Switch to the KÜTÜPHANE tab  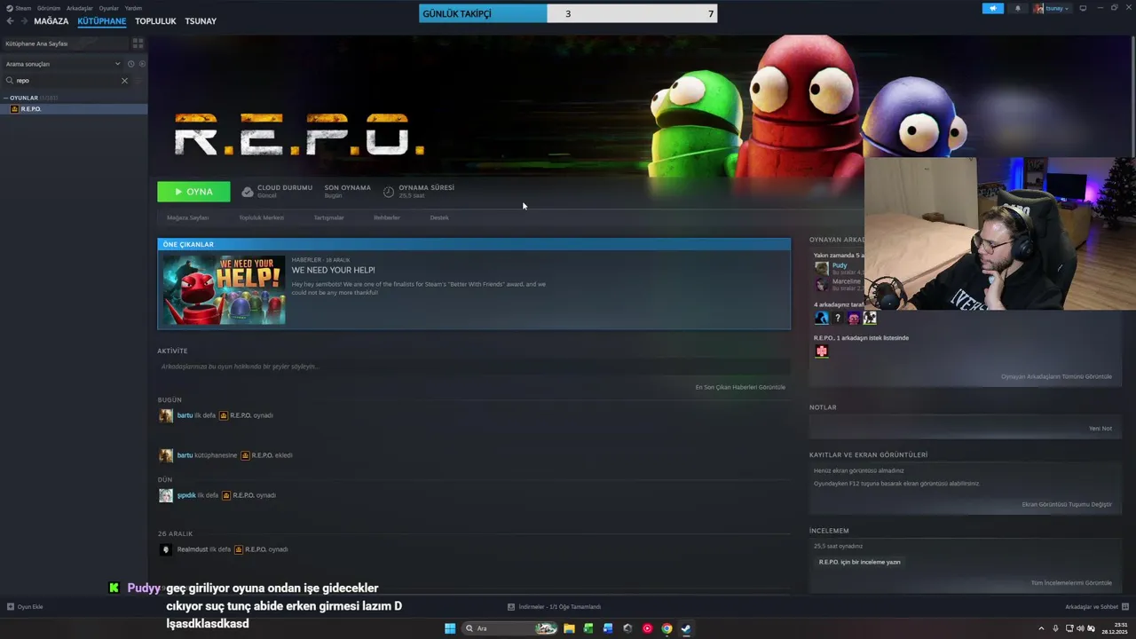[102, 21]
